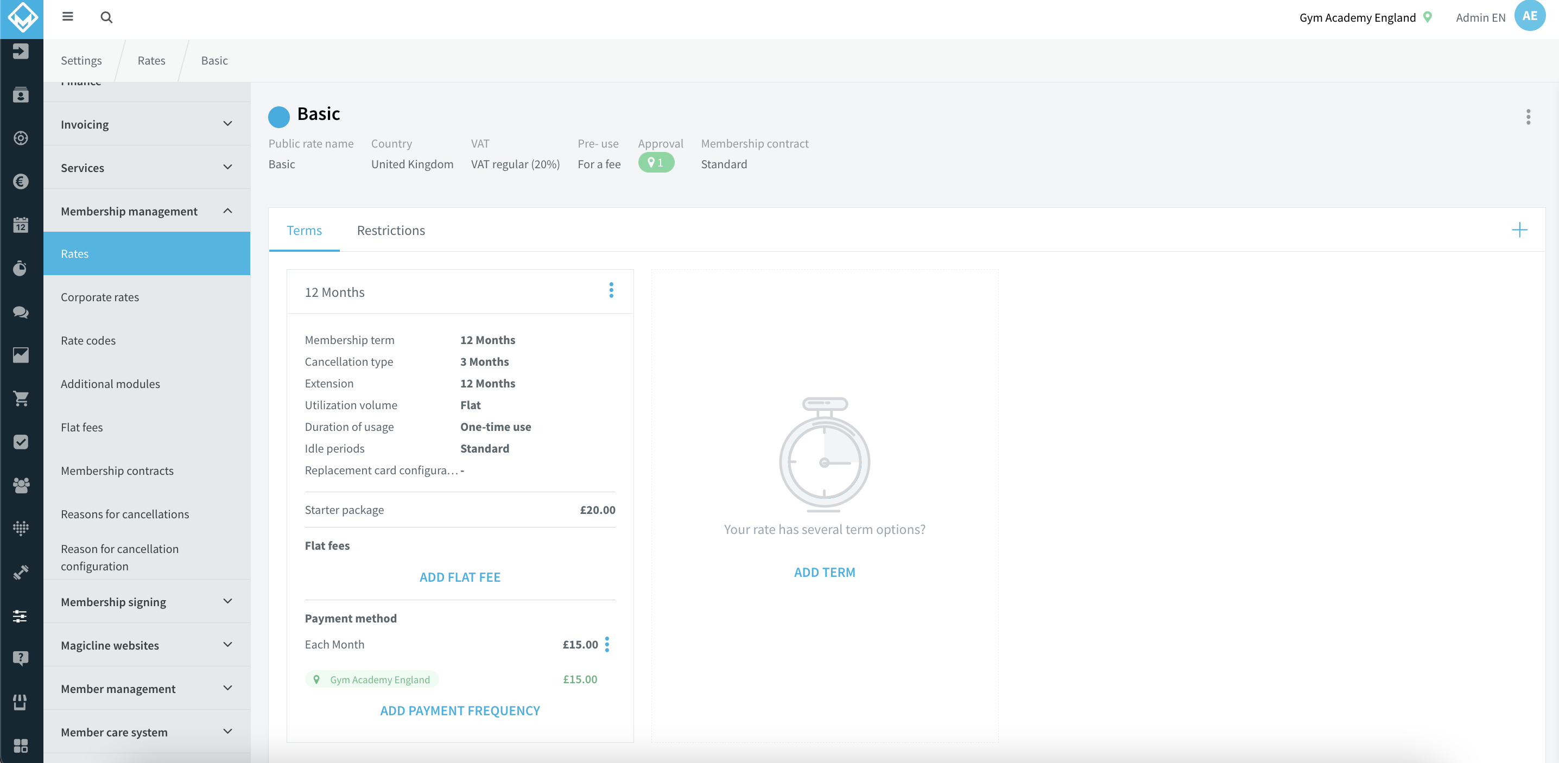Click ADD PAYMENT FREQUENCY

click(460, 711)
